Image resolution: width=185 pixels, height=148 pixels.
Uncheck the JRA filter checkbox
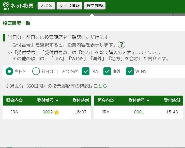click(x=86, y=72)
